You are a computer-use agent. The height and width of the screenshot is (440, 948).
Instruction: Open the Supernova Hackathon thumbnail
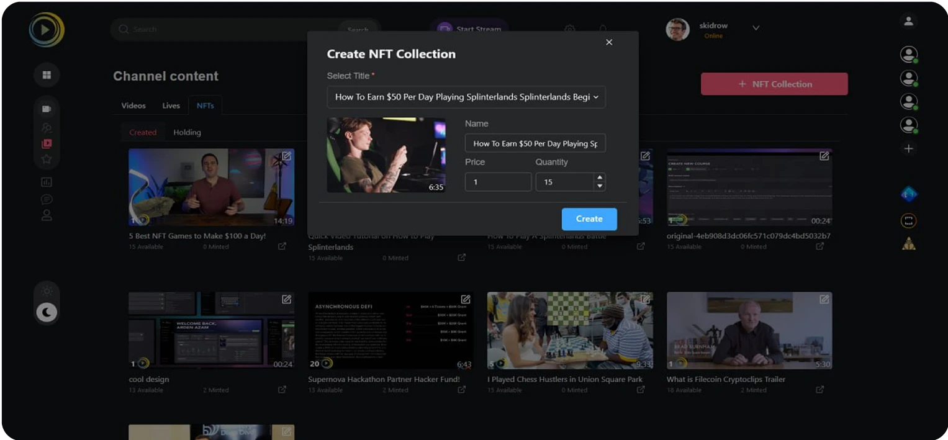point(390,330)
